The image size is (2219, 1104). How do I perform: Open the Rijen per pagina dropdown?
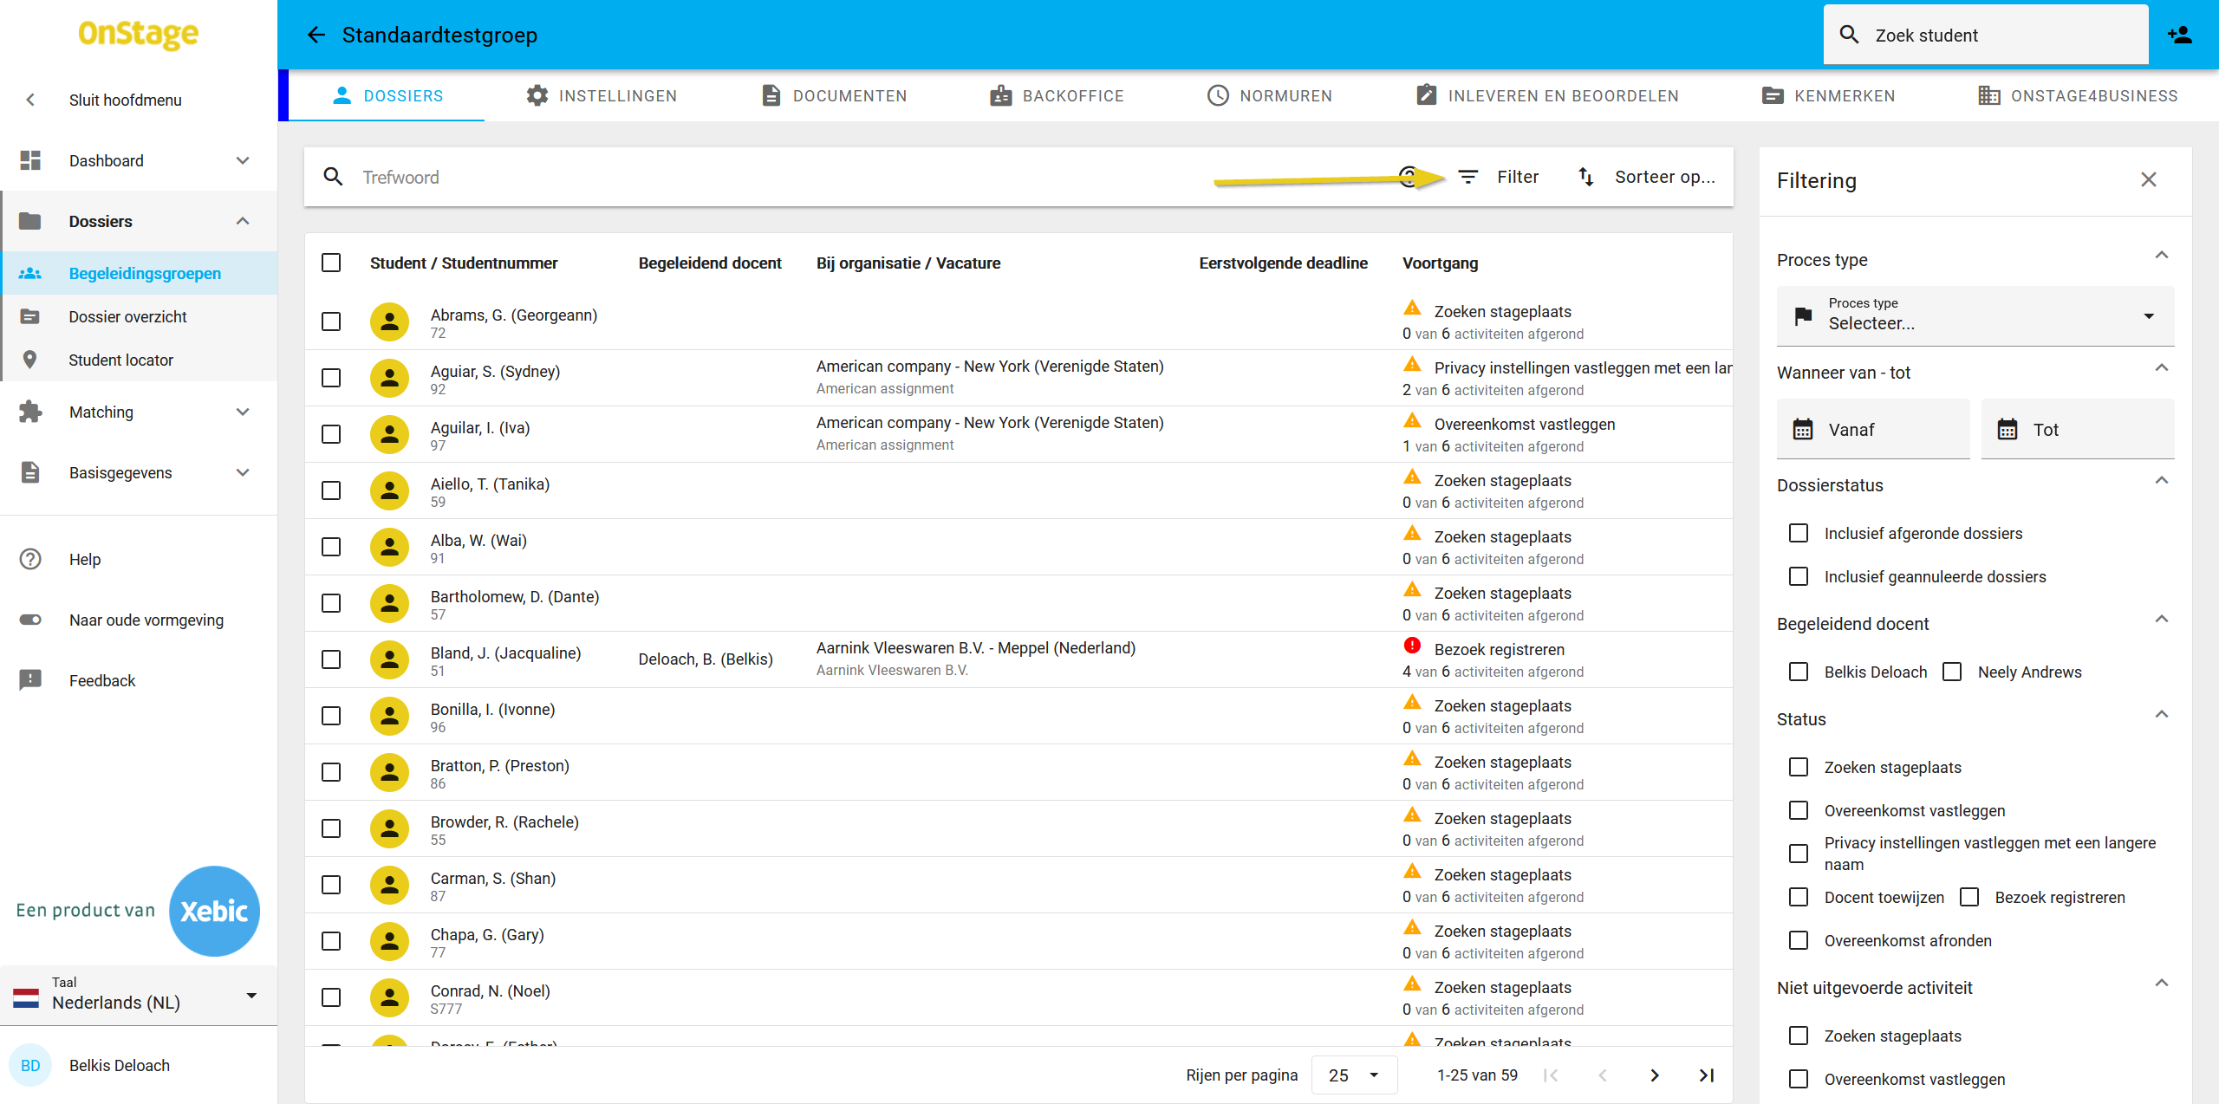tap(1354, 1075)
